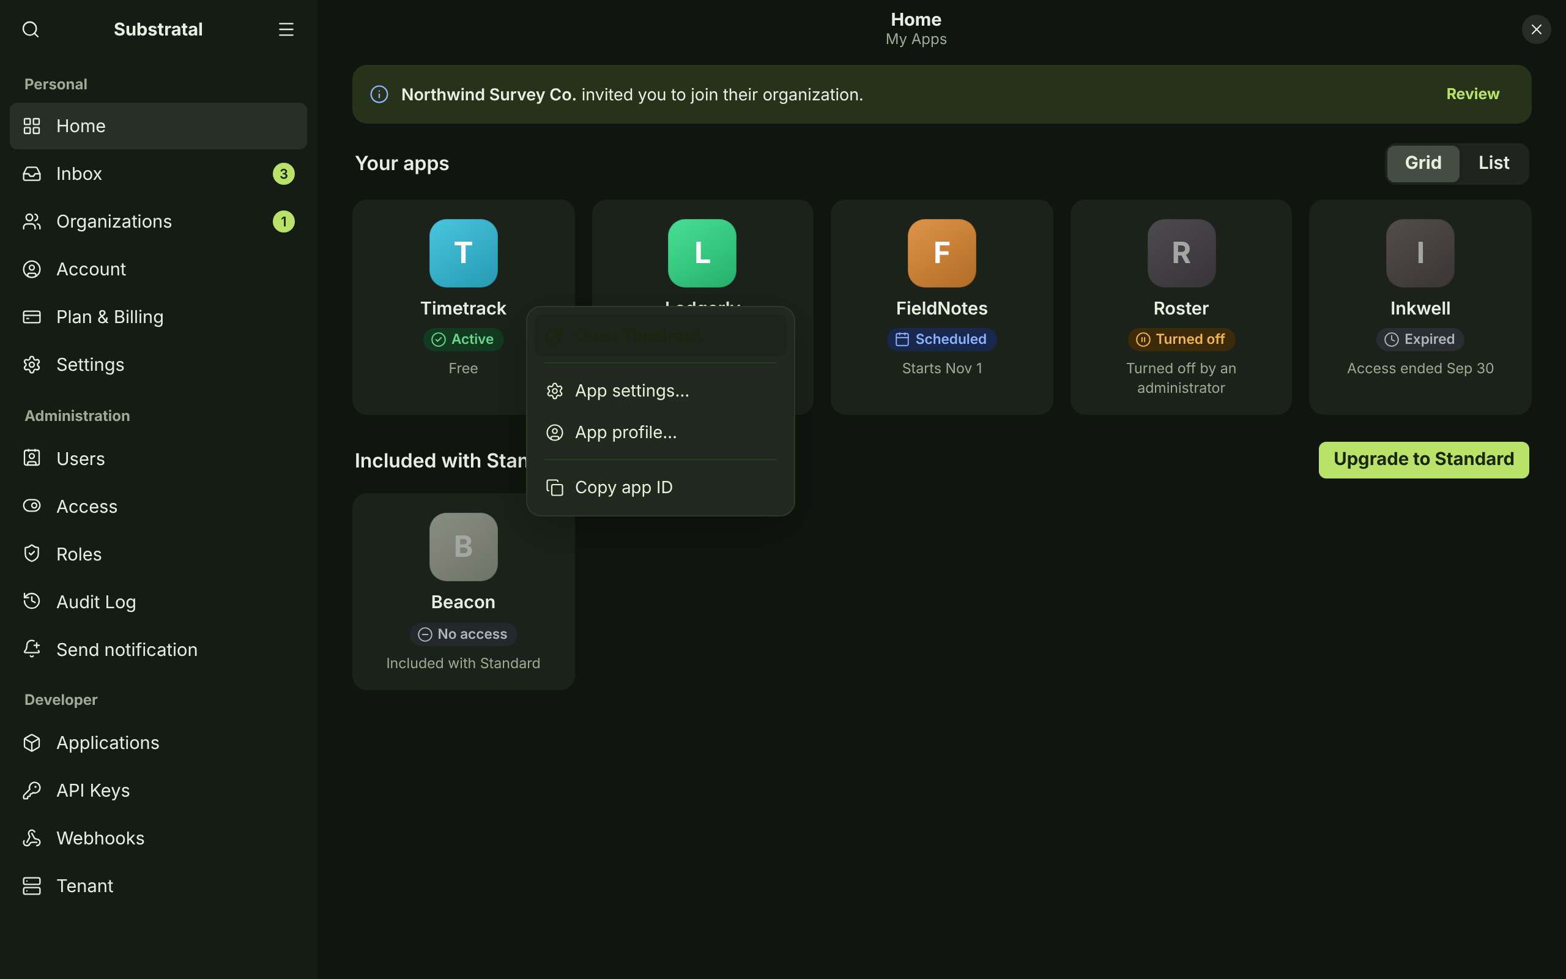Open Organizations in the sidebar
This screenshot has height=979, width=1566.
[158, 221]
